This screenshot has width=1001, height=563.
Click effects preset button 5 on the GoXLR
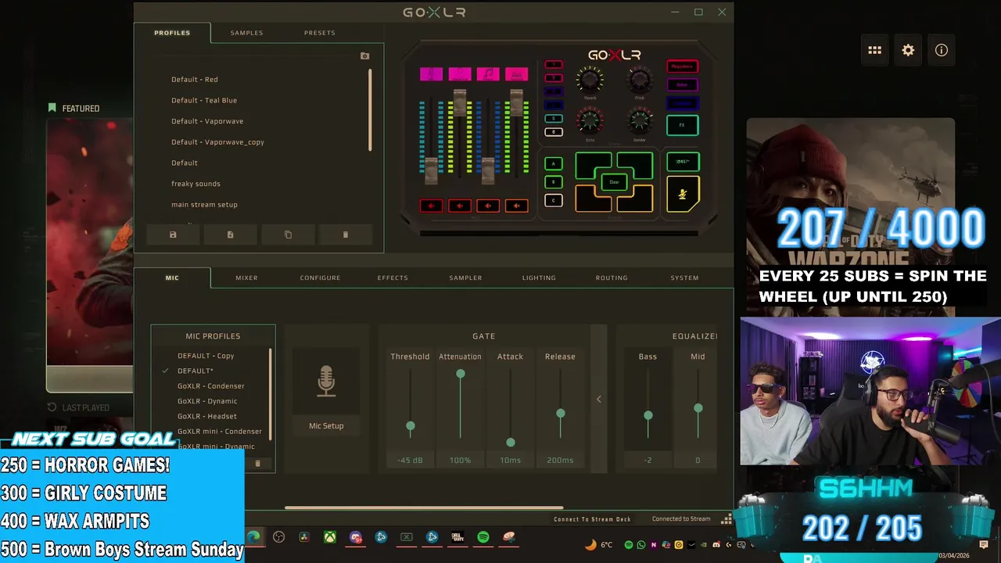[554, 119]
